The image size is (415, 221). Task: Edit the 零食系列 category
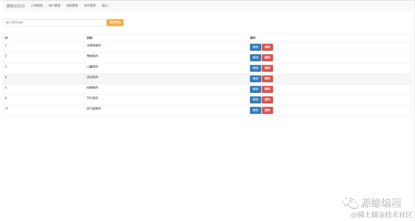(x=256, y=58)
